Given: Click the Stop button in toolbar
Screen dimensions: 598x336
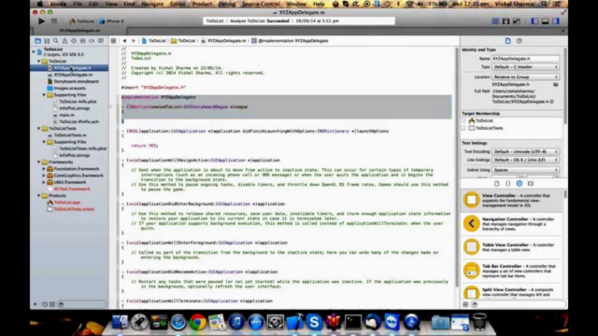Looking at the screenshot, I should (54, 21).
